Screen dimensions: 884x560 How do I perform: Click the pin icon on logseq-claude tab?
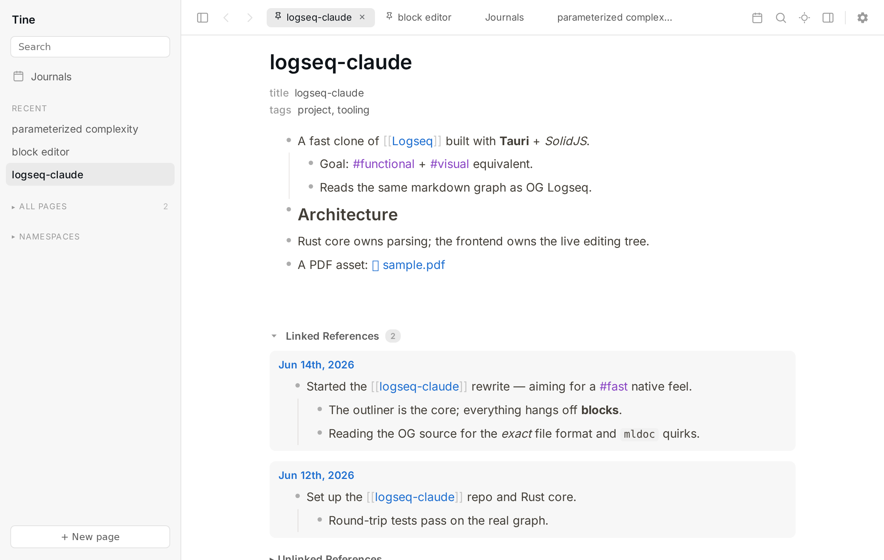pos(278,17)
